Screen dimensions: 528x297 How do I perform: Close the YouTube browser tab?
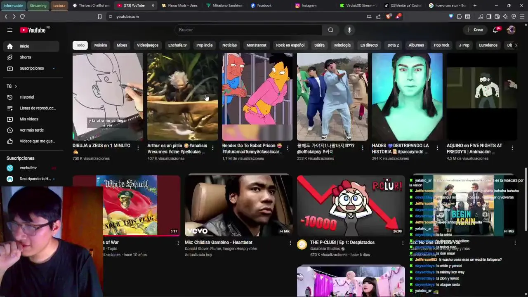(153, 5)
